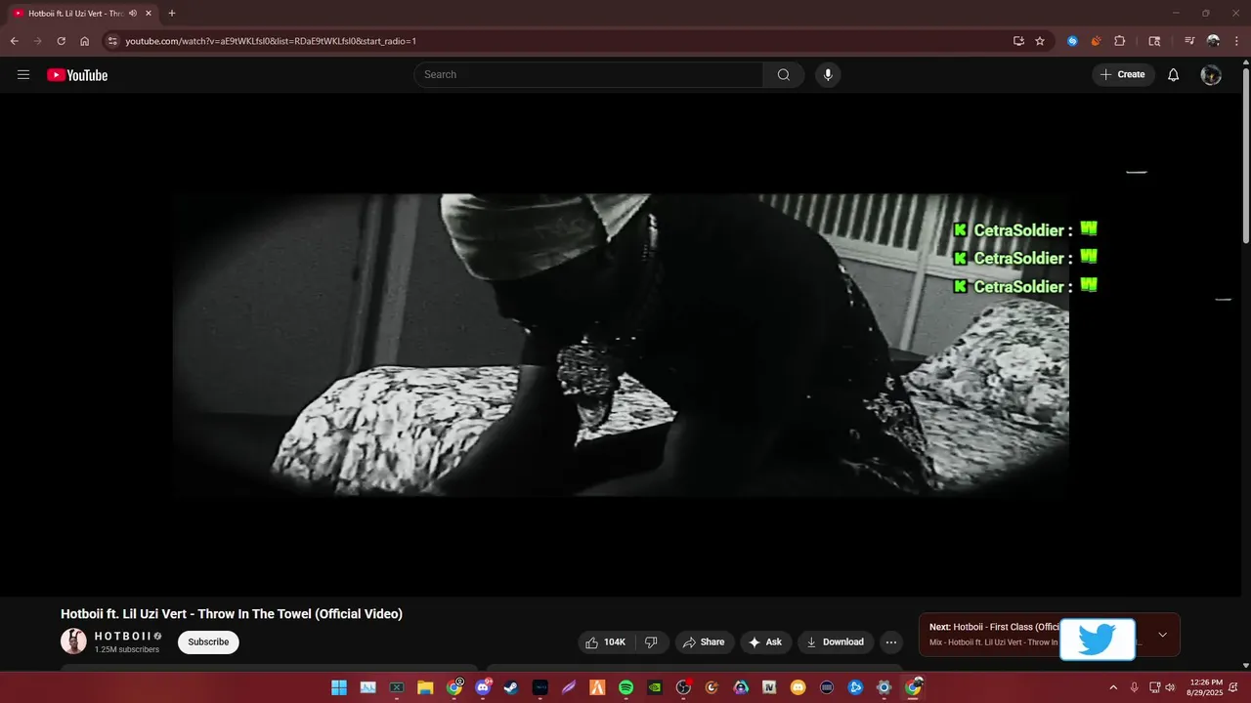The image size is (1251, 703).
Task: Click the video title text
Action: pyautogui.click(x=232, y=614)
